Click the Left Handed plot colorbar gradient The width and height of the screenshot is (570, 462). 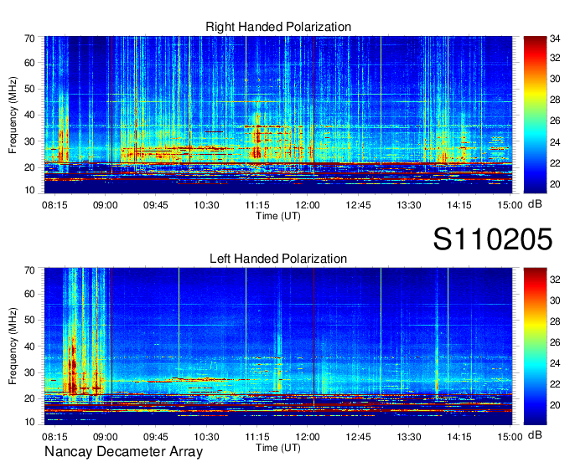coord(535,346)
